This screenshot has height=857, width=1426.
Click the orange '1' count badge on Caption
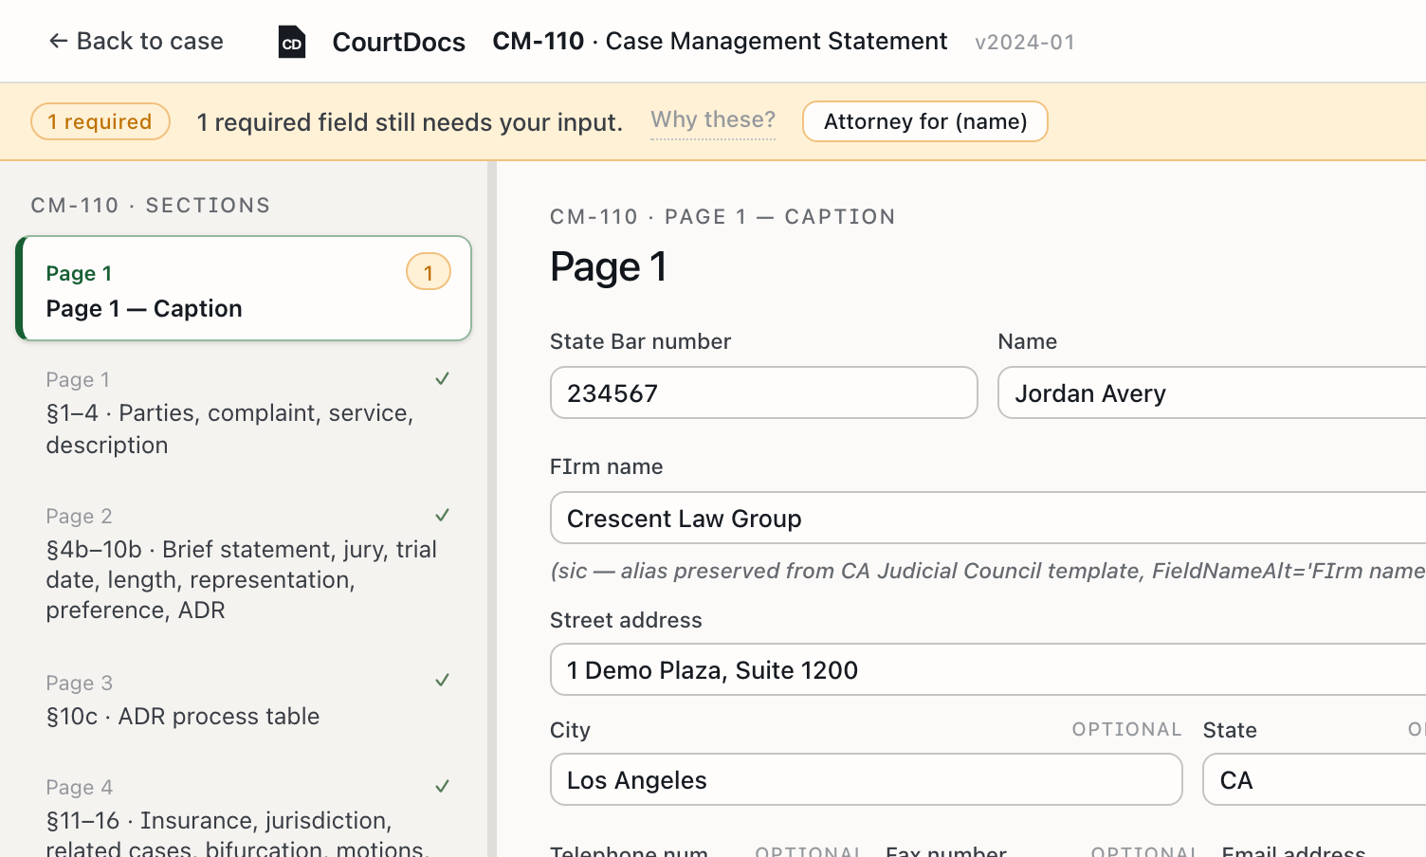click(429, 272)
